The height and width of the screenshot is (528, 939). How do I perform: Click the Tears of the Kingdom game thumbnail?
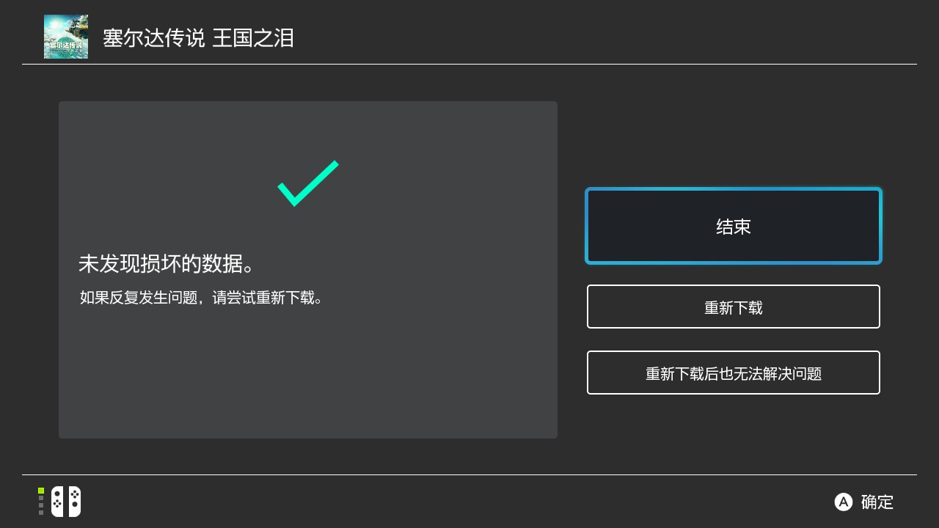coord(66,37)
